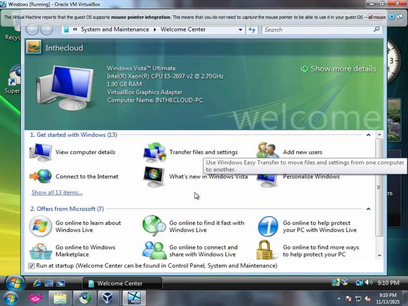Open Go online to connect and share with Windows Live
408x306 pixels.
(x=190, y=251)
